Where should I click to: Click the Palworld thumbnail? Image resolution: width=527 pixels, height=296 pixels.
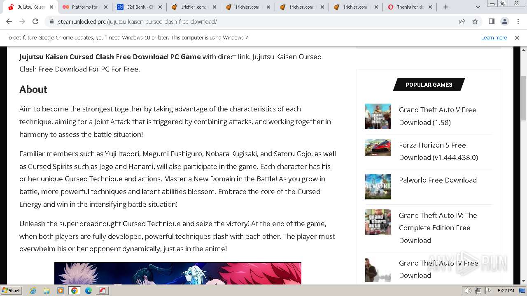[378, 187]
